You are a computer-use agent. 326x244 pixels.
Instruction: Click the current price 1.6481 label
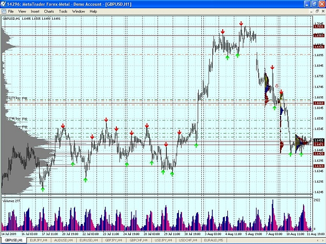click(319, 140)
